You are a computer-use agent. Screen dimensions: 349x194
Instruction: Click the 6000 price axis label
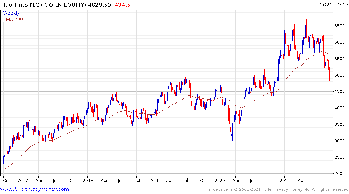pos(340,42)
